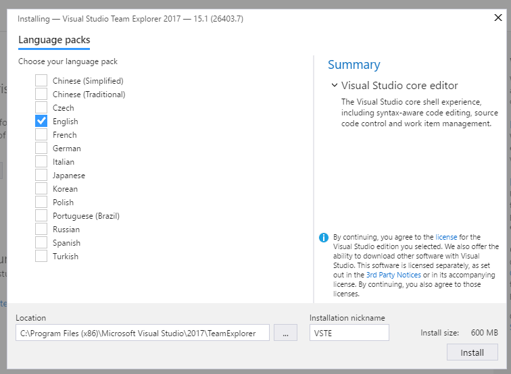Image resolution: width=511 pixels, height=374 pixels.
Task: Open the 3rd Party Notices link
Action: (x=393, y=275)
